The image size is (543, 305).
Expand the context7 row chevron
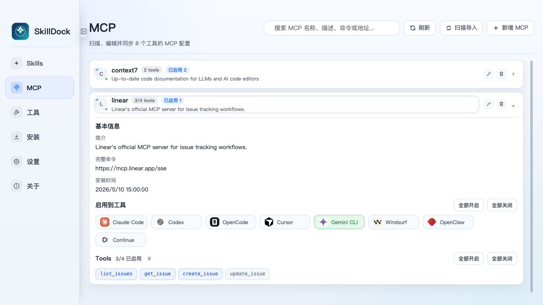(513, 74)
